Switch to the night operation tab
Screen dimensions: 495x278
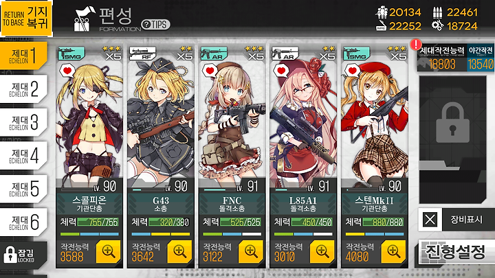pos(481,58)
